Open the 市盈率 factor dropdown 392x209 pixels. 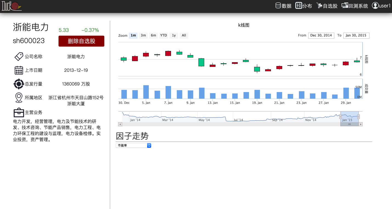point(133,145)
